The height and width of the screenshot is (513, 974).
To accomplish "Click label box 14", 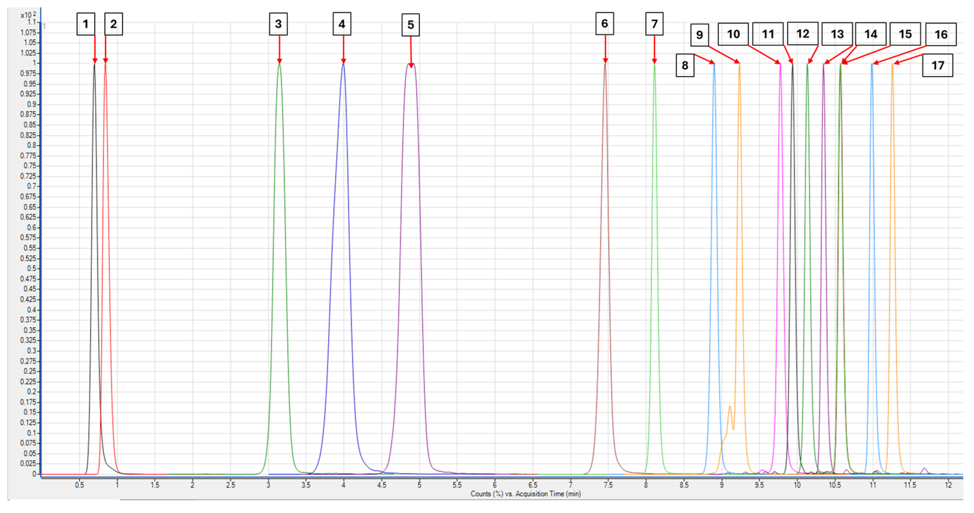I will coord(871,34).
